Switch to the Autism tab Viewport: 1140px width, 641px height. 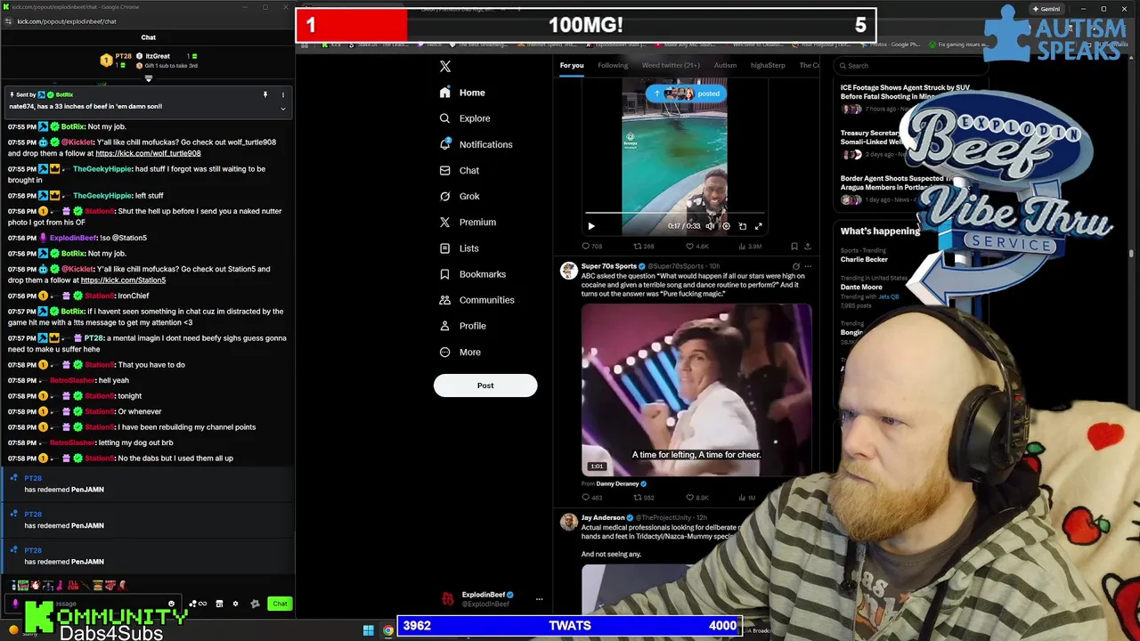pyautogui.click(x=725, y=65)
